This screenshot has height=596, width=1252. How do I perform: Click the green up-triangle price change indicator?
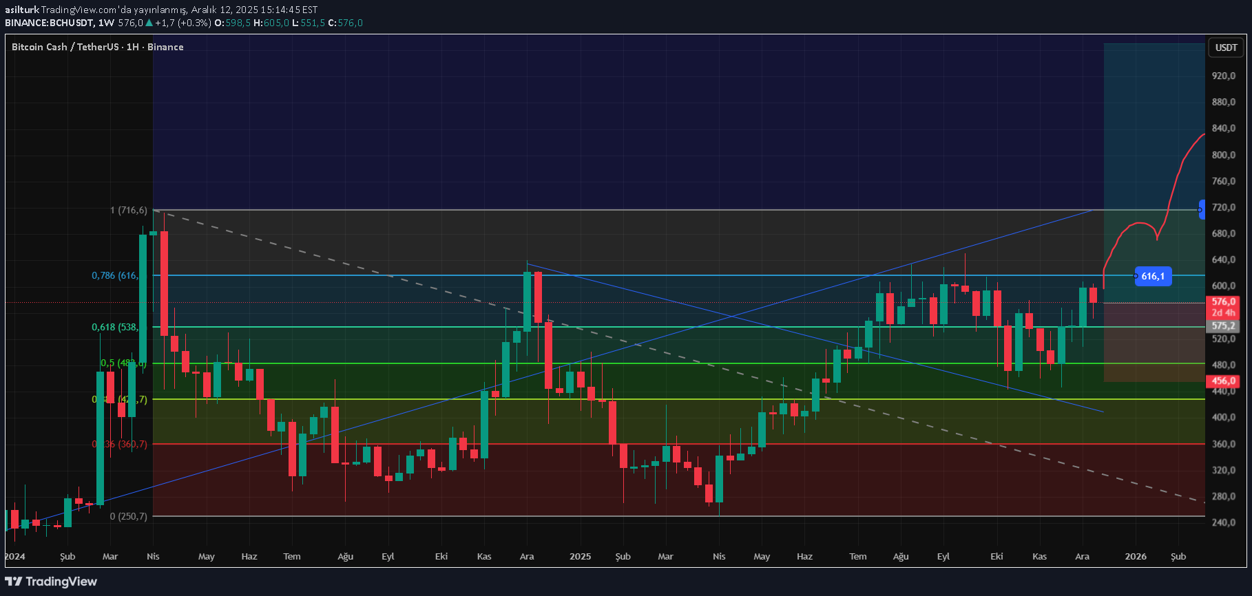pyautogui.click(x=149, y=23)
